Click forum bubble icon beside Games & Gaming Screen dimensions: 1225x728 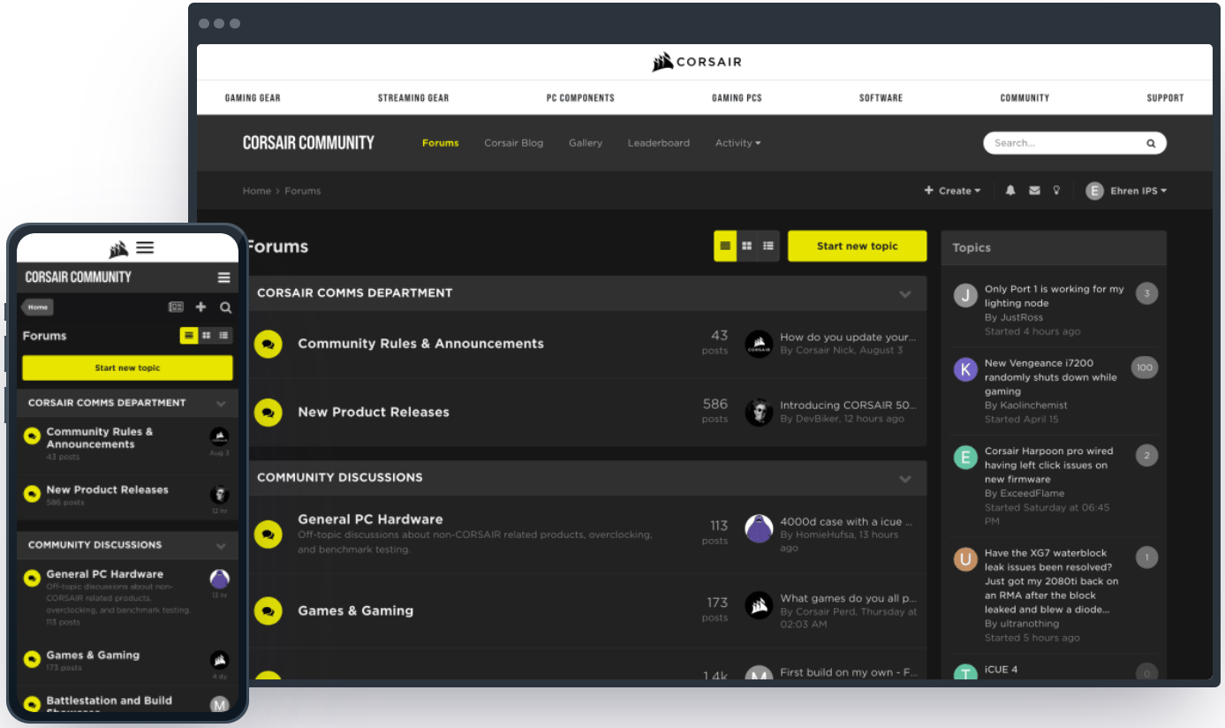click(268, 610)
